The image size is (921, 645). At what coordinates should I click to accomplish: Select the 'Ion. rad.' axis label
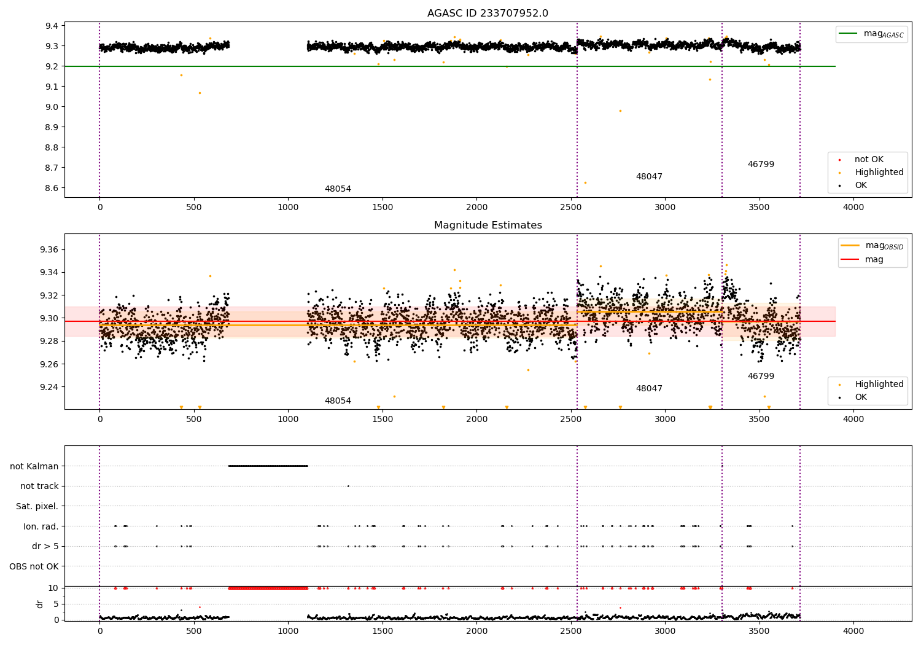(x=41, y=526)
